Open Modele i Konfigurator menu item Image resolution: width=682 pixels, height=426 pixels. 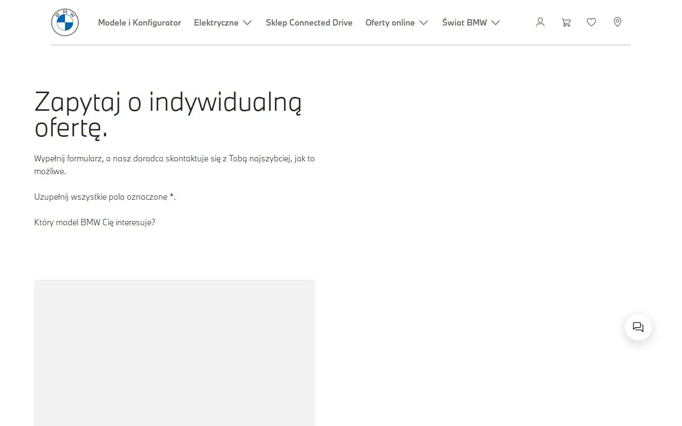click(140, 22)
